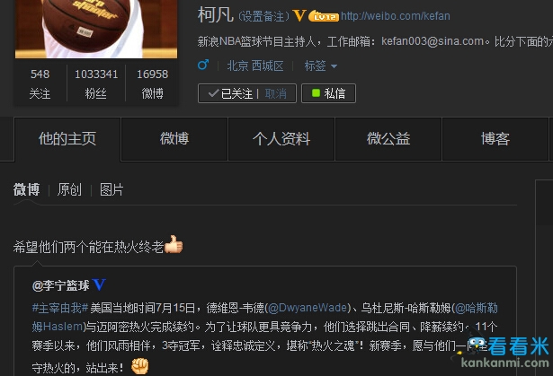Filter posts by 图片
This screenshot has width=553, height=376.
point(111,189)
